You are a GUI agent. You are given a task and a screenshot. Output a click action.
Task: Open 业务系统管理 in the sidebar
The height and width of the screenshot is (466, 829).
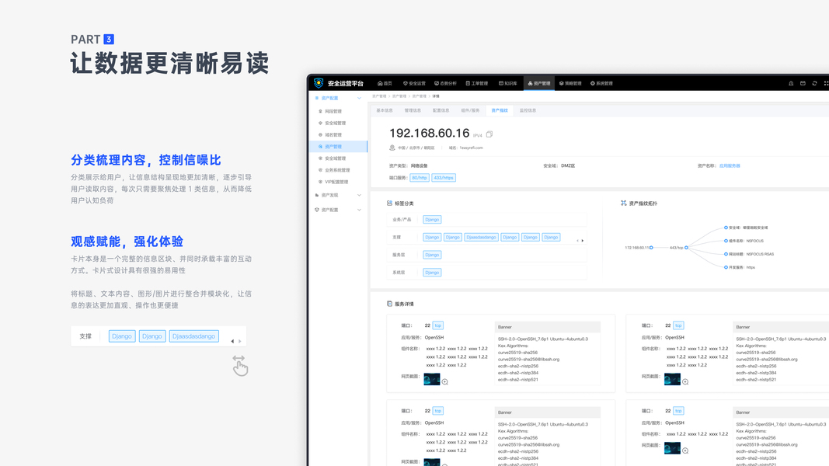click(x=337, y=170)
